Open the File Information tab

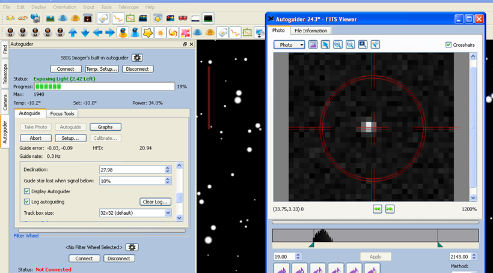point(310,31)
